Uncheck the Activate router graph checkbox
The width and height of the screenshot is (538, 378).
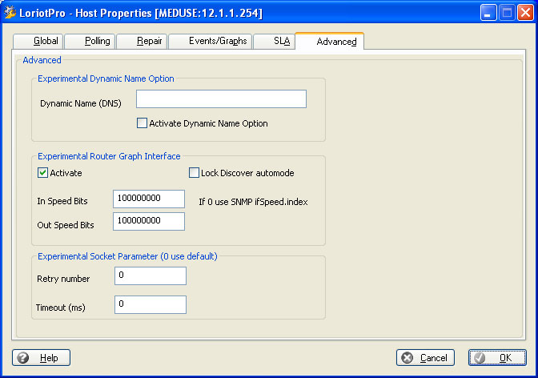coord(42,172)
